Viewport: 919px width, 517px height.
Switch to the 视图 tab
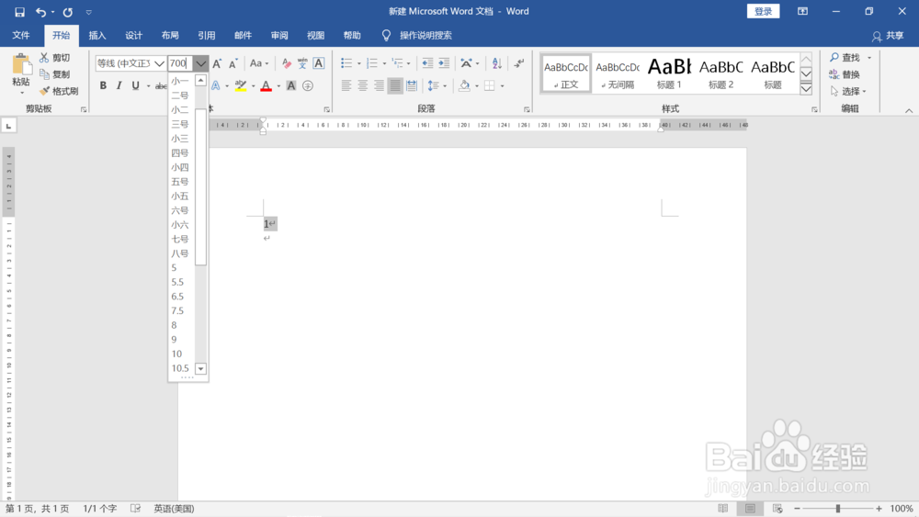(x=315, y=35)
